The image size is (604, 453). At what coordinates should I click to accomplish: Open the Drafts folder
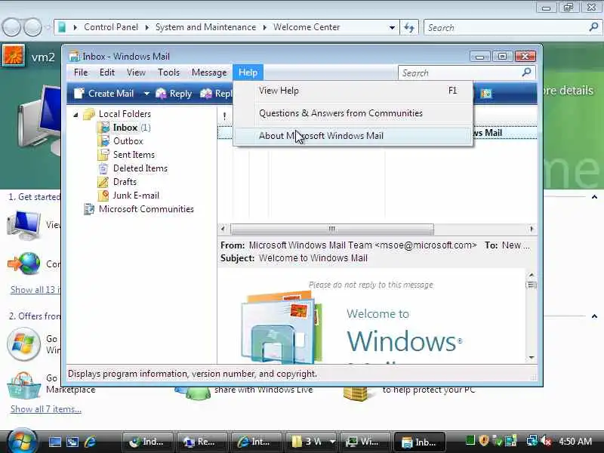125,182
